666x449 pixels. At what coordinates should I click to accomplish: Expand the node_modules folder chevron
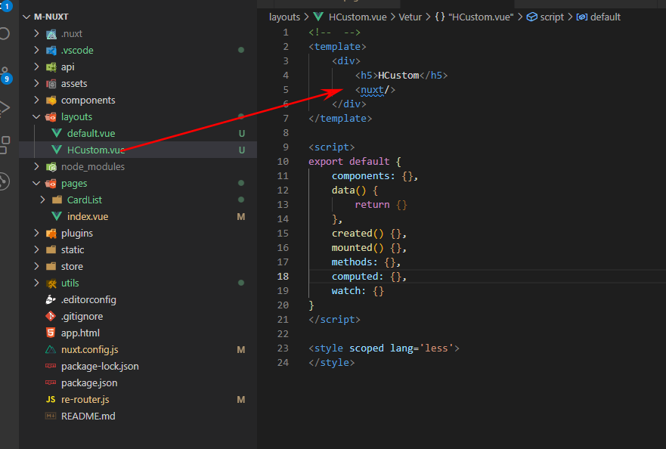(x=36, y=166)
